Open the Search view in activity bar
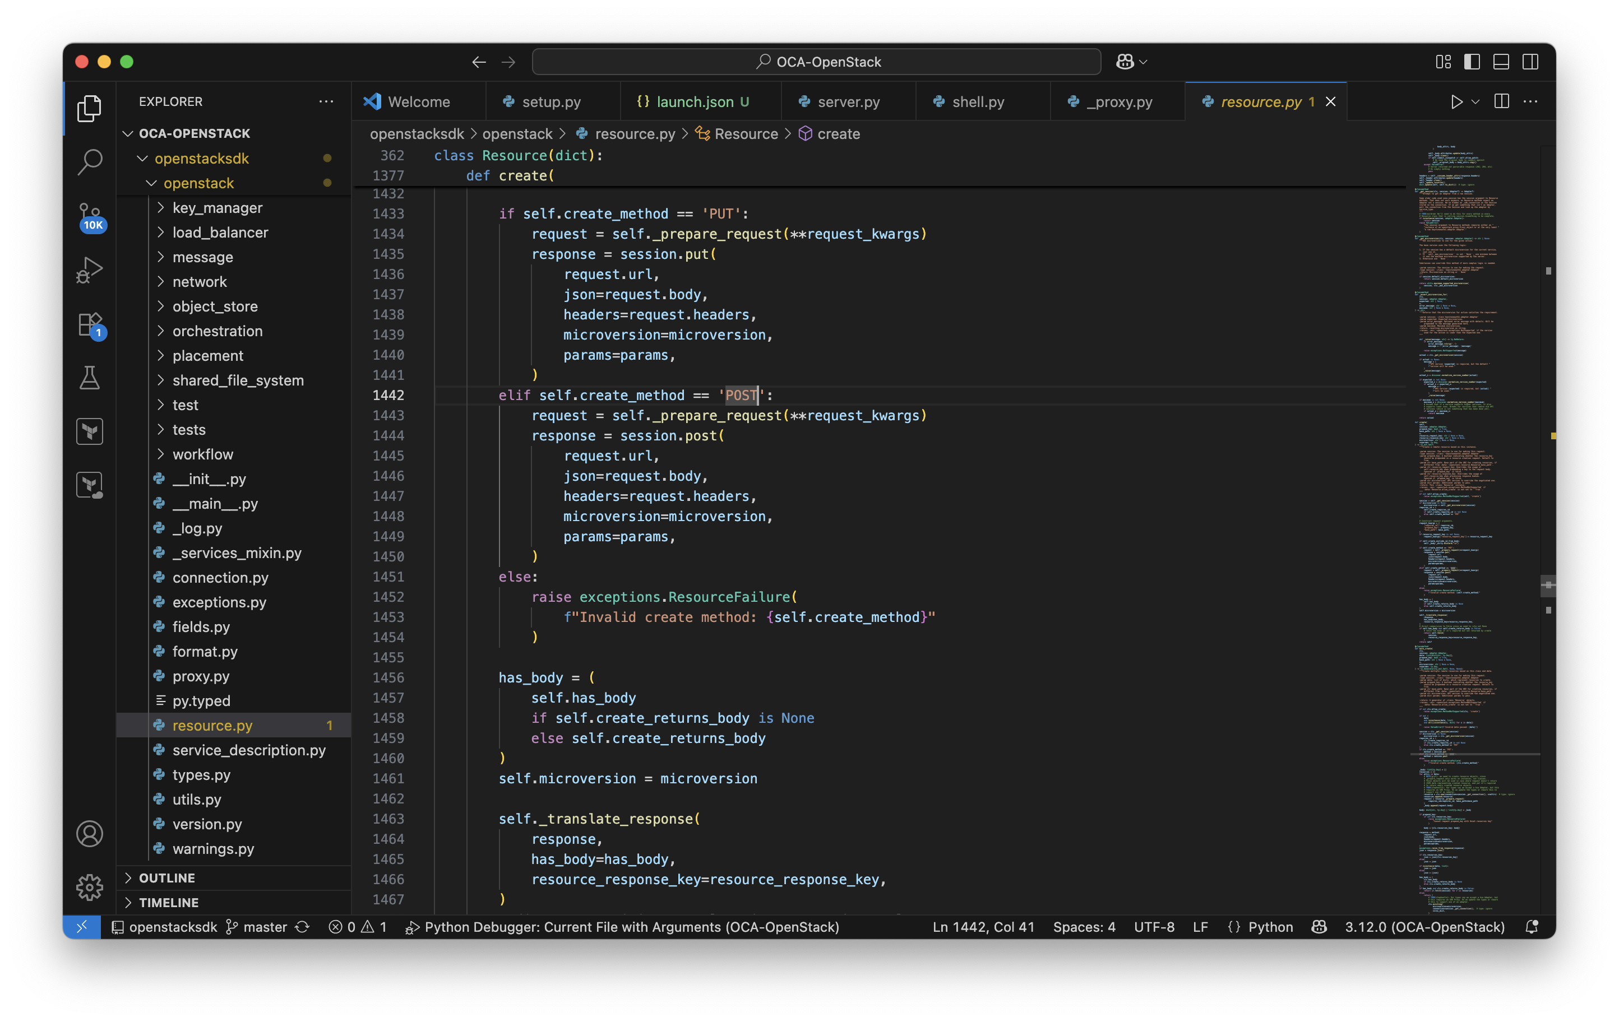The image size is (1619, 1022). click(90, 161)
